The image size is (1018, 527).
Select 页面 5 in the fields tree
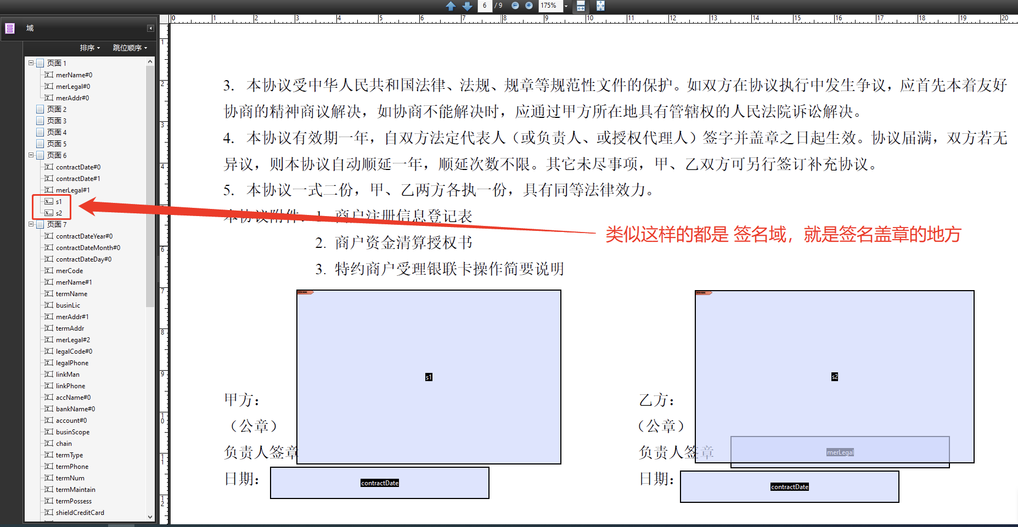(57, 144)
